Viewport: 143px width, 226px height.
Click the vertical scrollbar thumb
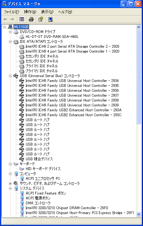click(138, 77)
